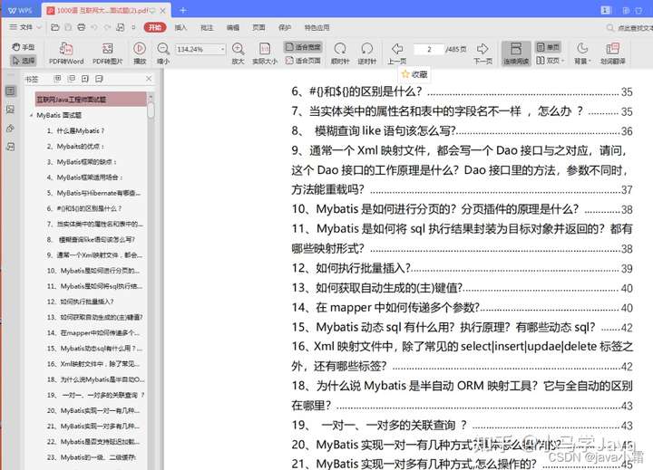
Task: Click the page number input field
Action: pyautogui.click(x=428, y=49)
